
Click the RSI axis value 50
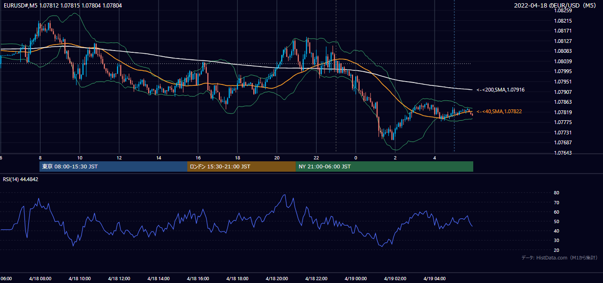coord(556,221)
